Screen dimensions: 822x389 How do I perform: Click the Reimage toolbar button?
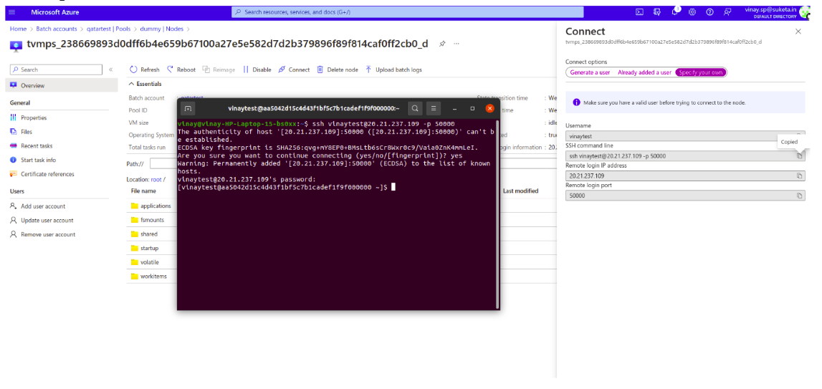coord(219,69)
